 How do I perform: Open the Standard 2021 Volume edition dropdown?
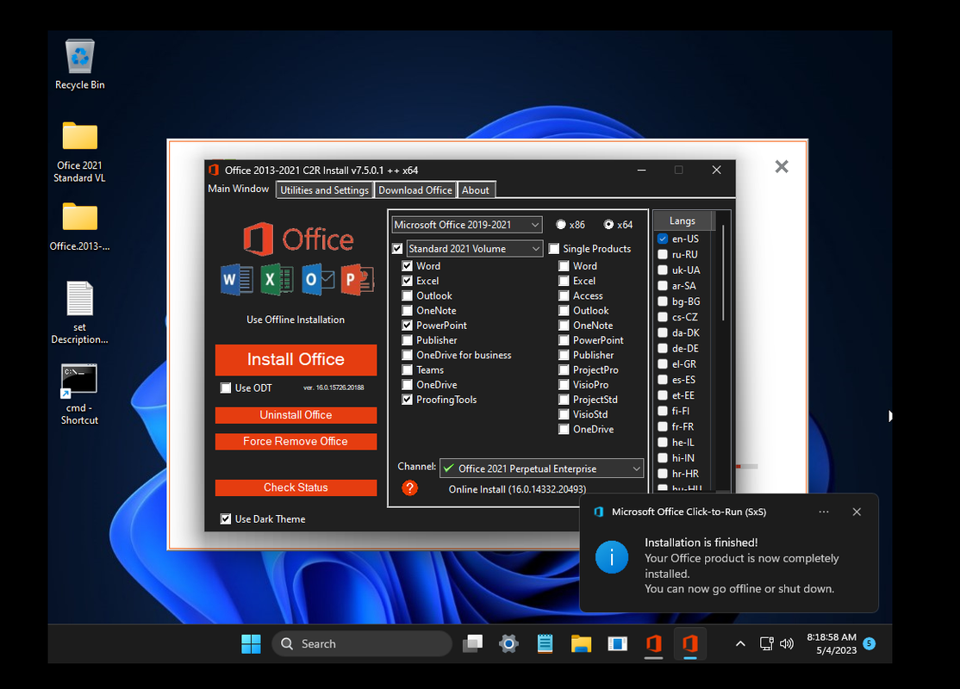[x=475, y=248]
